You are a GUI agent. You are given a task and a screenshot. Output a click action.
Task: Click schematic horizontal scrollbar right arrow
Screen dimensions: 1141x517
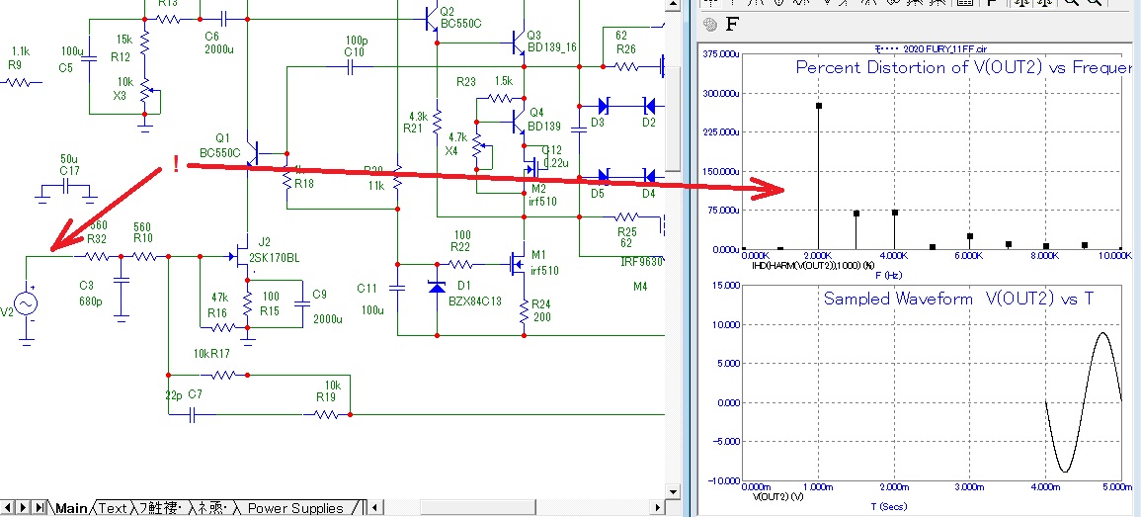point(658,507)
